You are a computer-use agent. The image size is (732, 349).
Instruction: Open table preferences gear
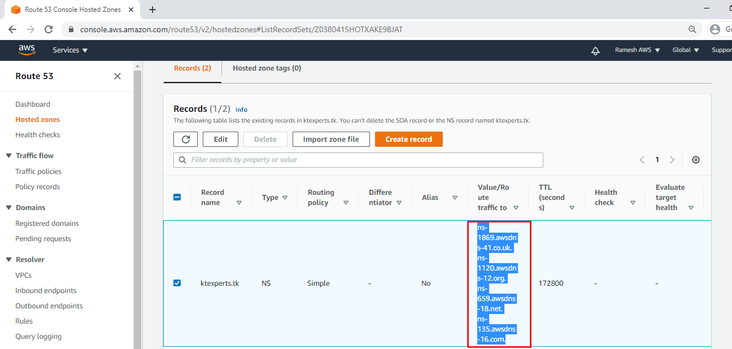tap(696, 160)
